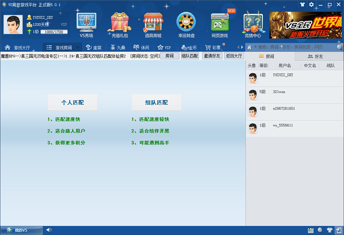
Task: Sort by the 等级 column header
Action: (x=263, y=65)
